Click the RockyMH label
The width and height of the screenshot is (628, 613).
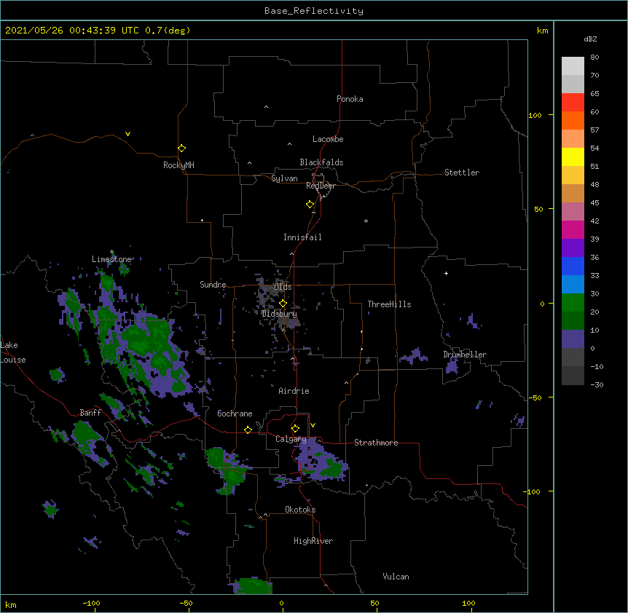pyautogui.click(x=178, y=165)
